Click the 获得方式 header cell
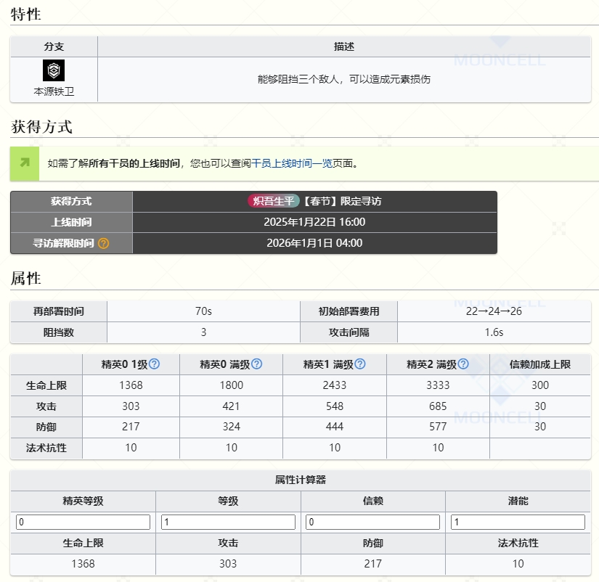 click(x=71, y=201)
